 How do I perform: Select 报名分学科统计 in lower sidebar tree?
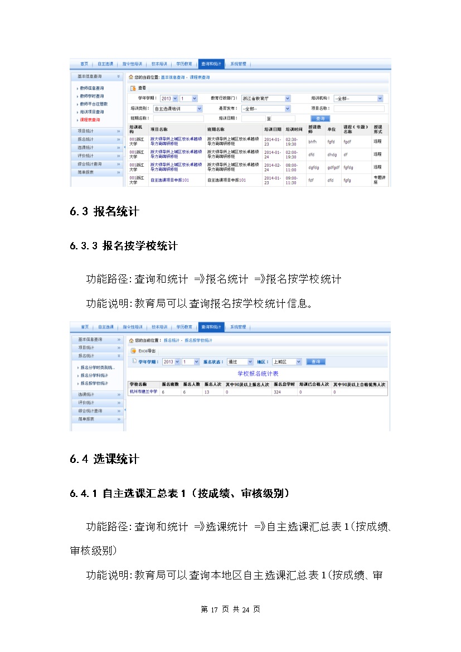coord(94,375)
